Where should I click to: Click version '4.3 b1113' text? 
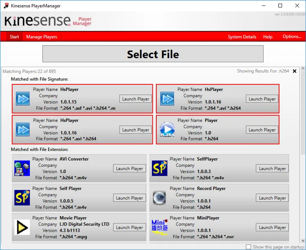pos(70,230)
